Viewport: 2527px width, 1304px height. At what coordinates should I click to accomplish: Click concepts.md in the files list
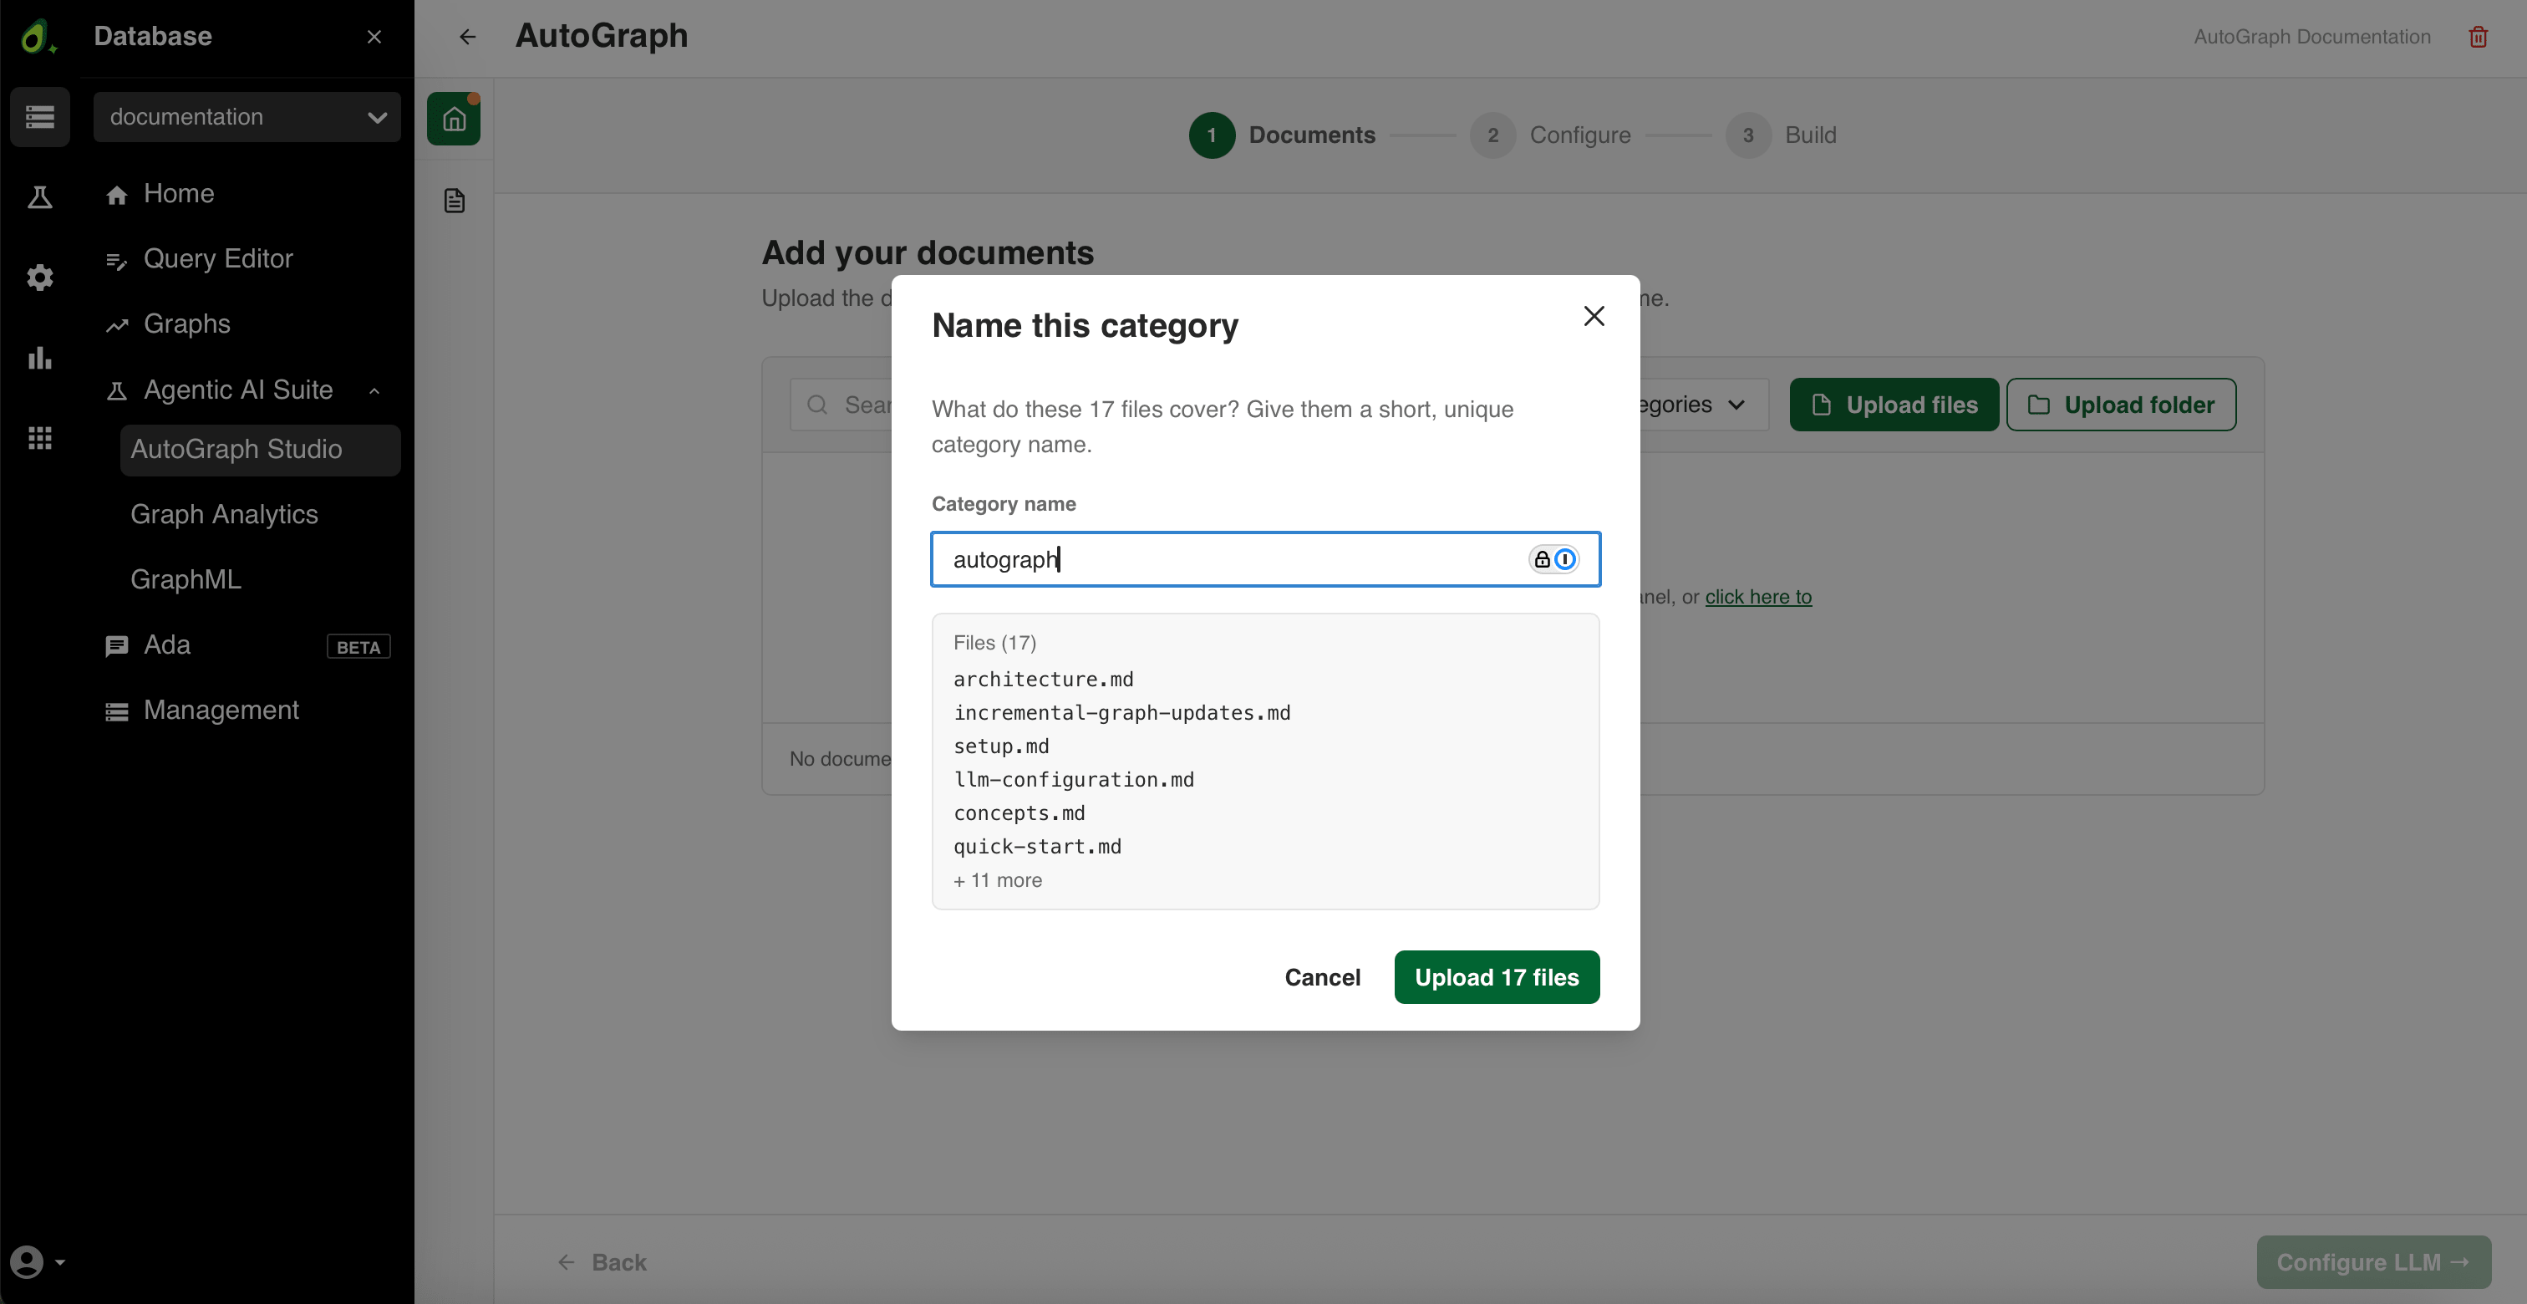point(1019,812)
